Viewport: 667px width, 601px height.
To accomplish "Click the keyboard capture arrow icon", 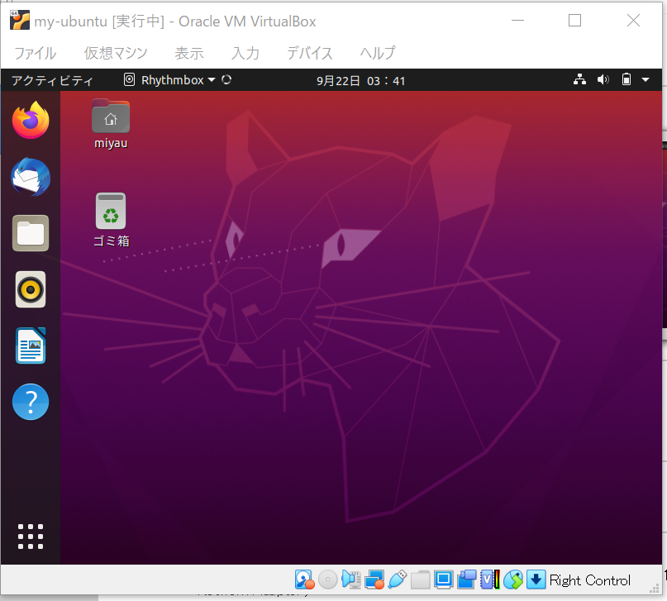I will (536, 580).
